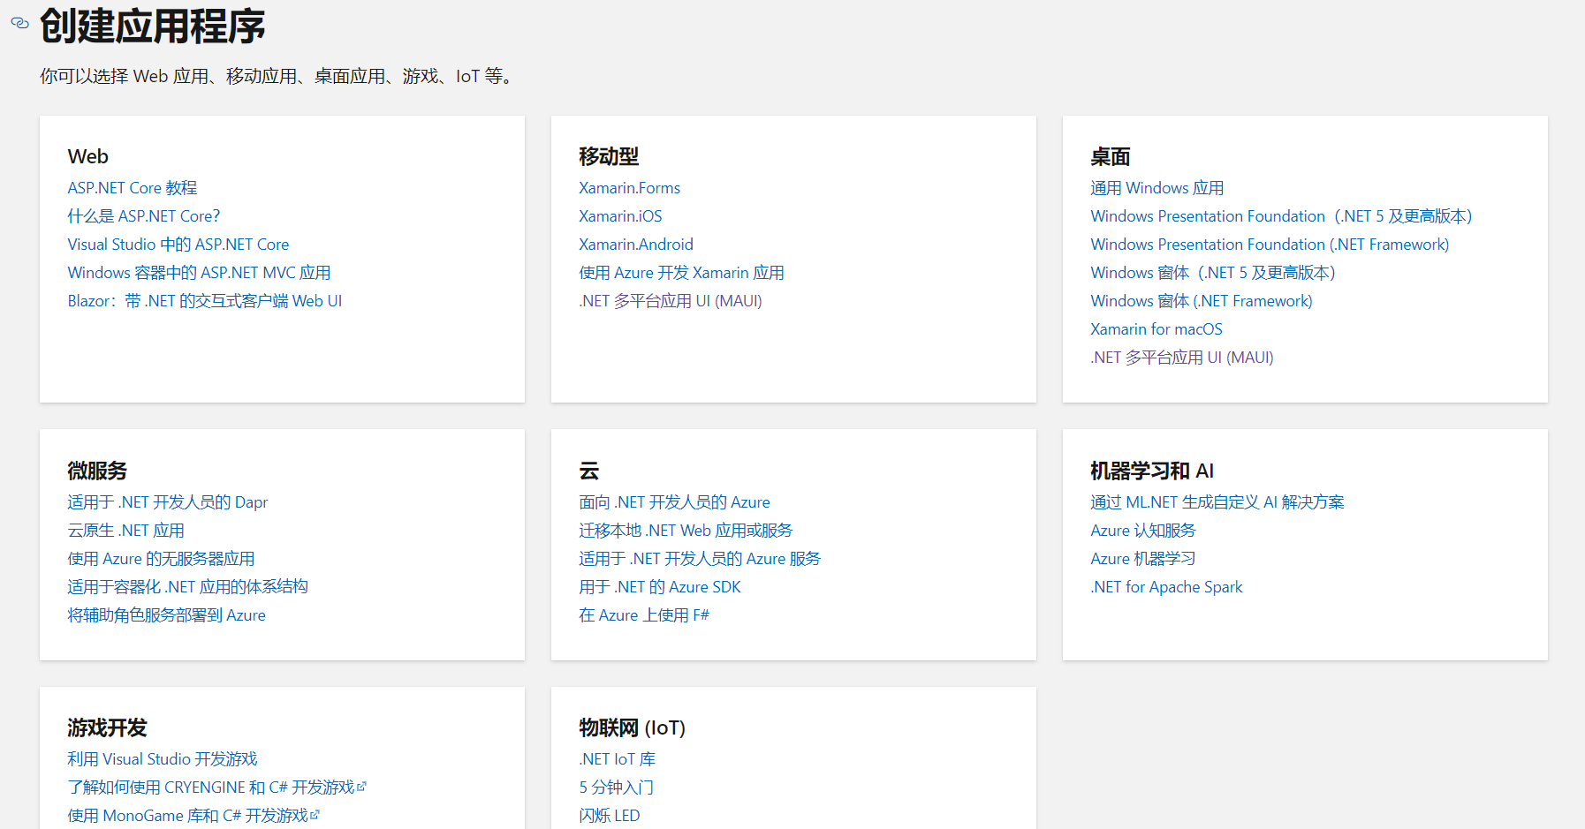Open 适用于容器化 .NET 应用的体系结构 link

pyautogui.click(x=187, y=587)
